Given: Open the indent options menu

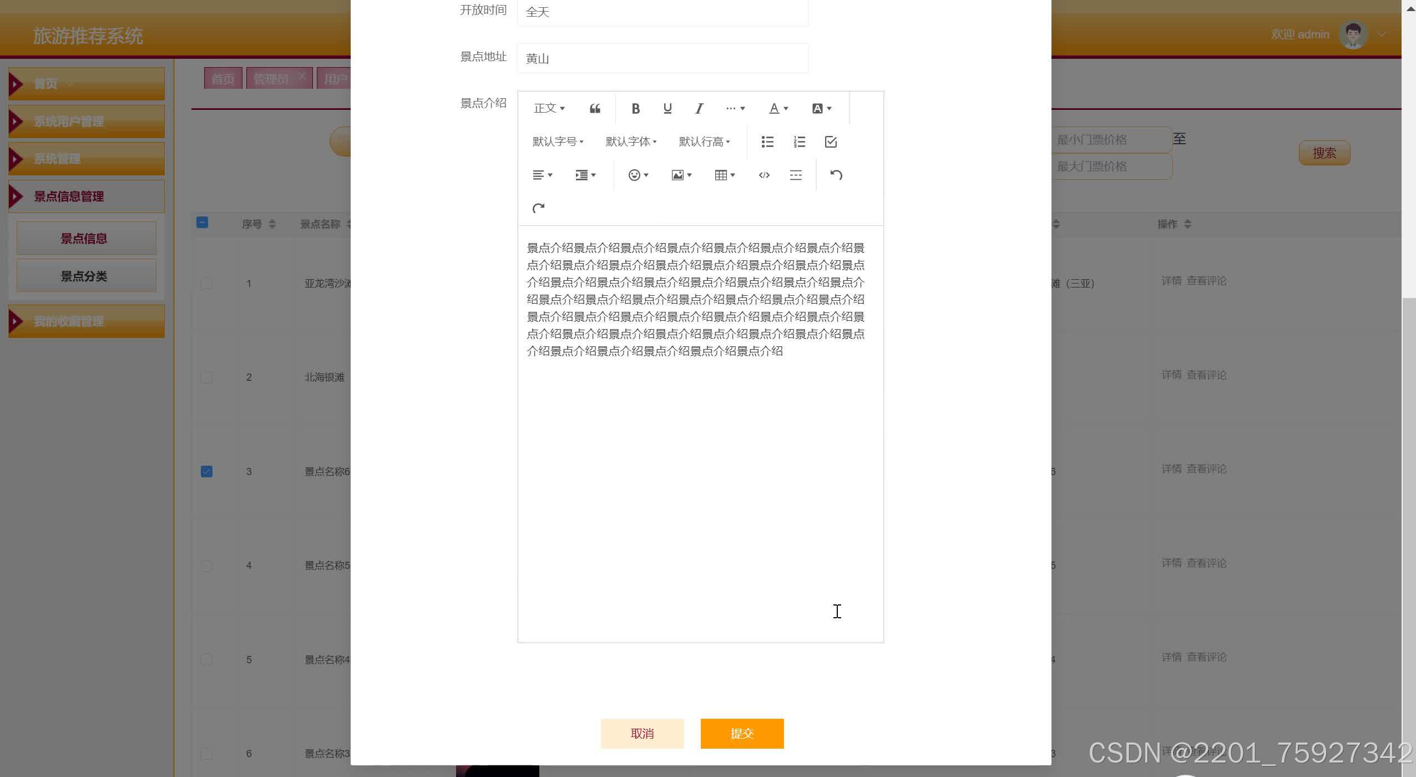Looking at the screenshot, I should [x=585, y=175].
